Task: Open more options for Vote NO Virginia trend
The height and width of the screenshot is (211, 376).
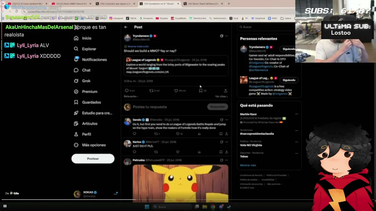Action: pos(296,142)
